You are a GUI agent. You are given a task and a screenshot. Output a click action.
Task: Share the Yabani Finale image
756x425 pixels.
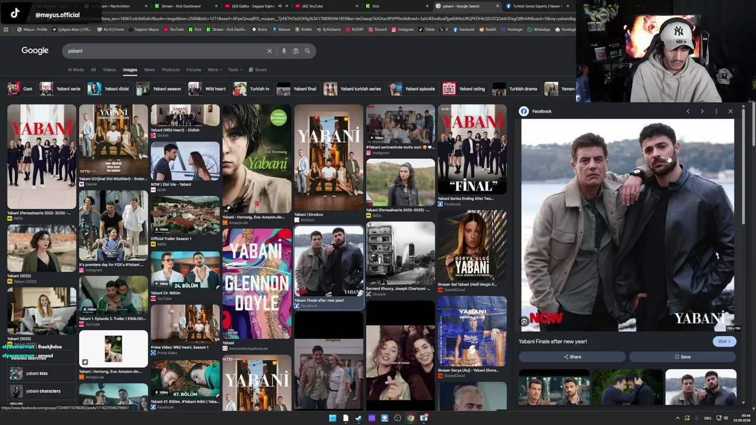coord(572,357)
